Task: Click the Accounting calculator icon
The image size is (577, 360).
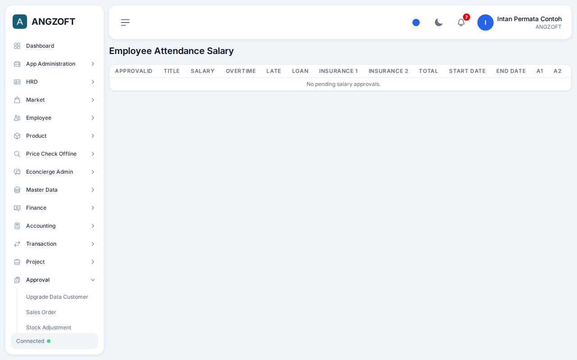Action: pyautogui.click(x=17, y=226)
